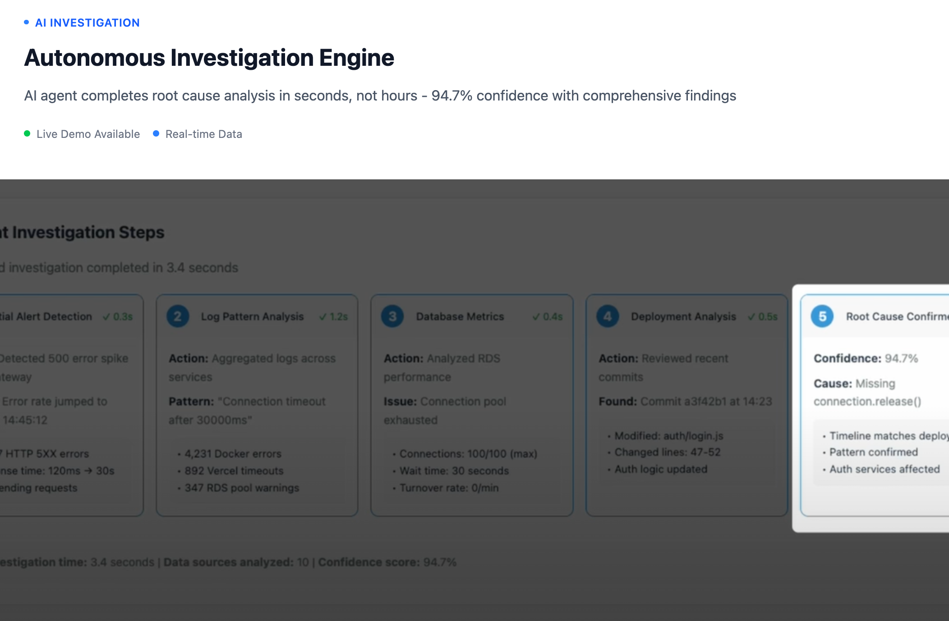
Task: Open the Deployment Analysis card title
Action: point(683,316)
